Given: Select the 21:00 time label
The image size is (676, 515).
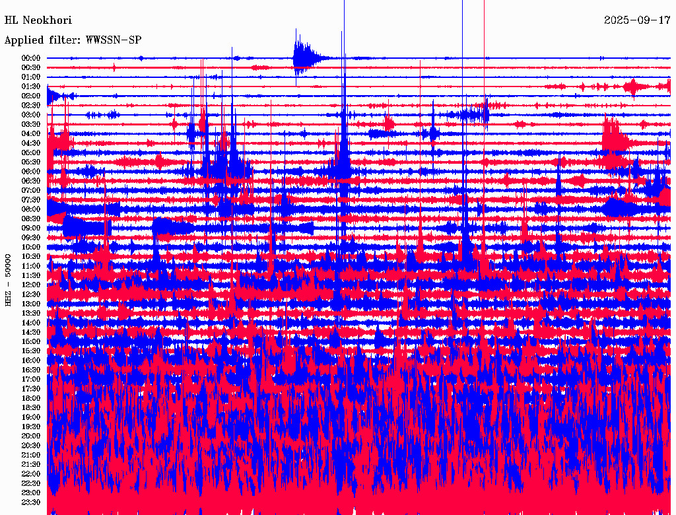Looking at the screenshot, I should (31, 455).
